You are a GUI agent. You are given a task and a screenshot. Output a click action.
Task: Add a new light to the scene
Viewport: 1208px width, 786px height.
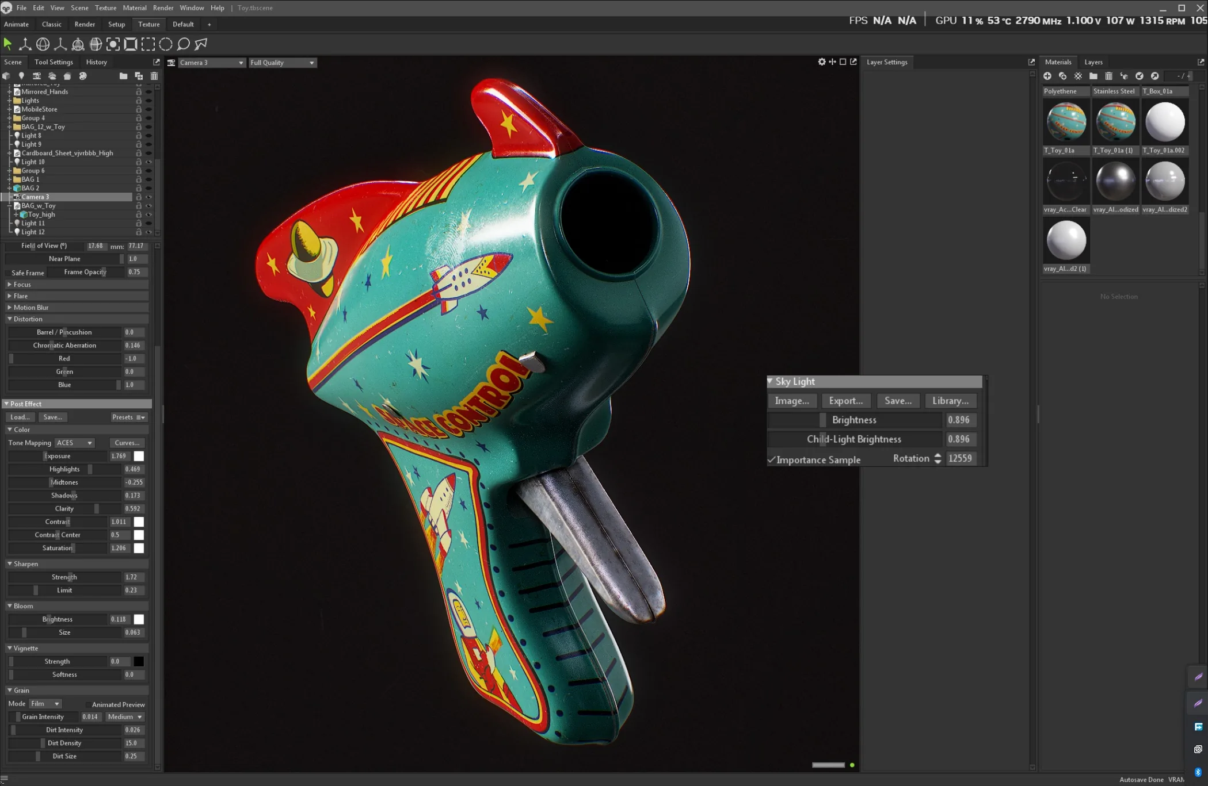coord(21,76)
